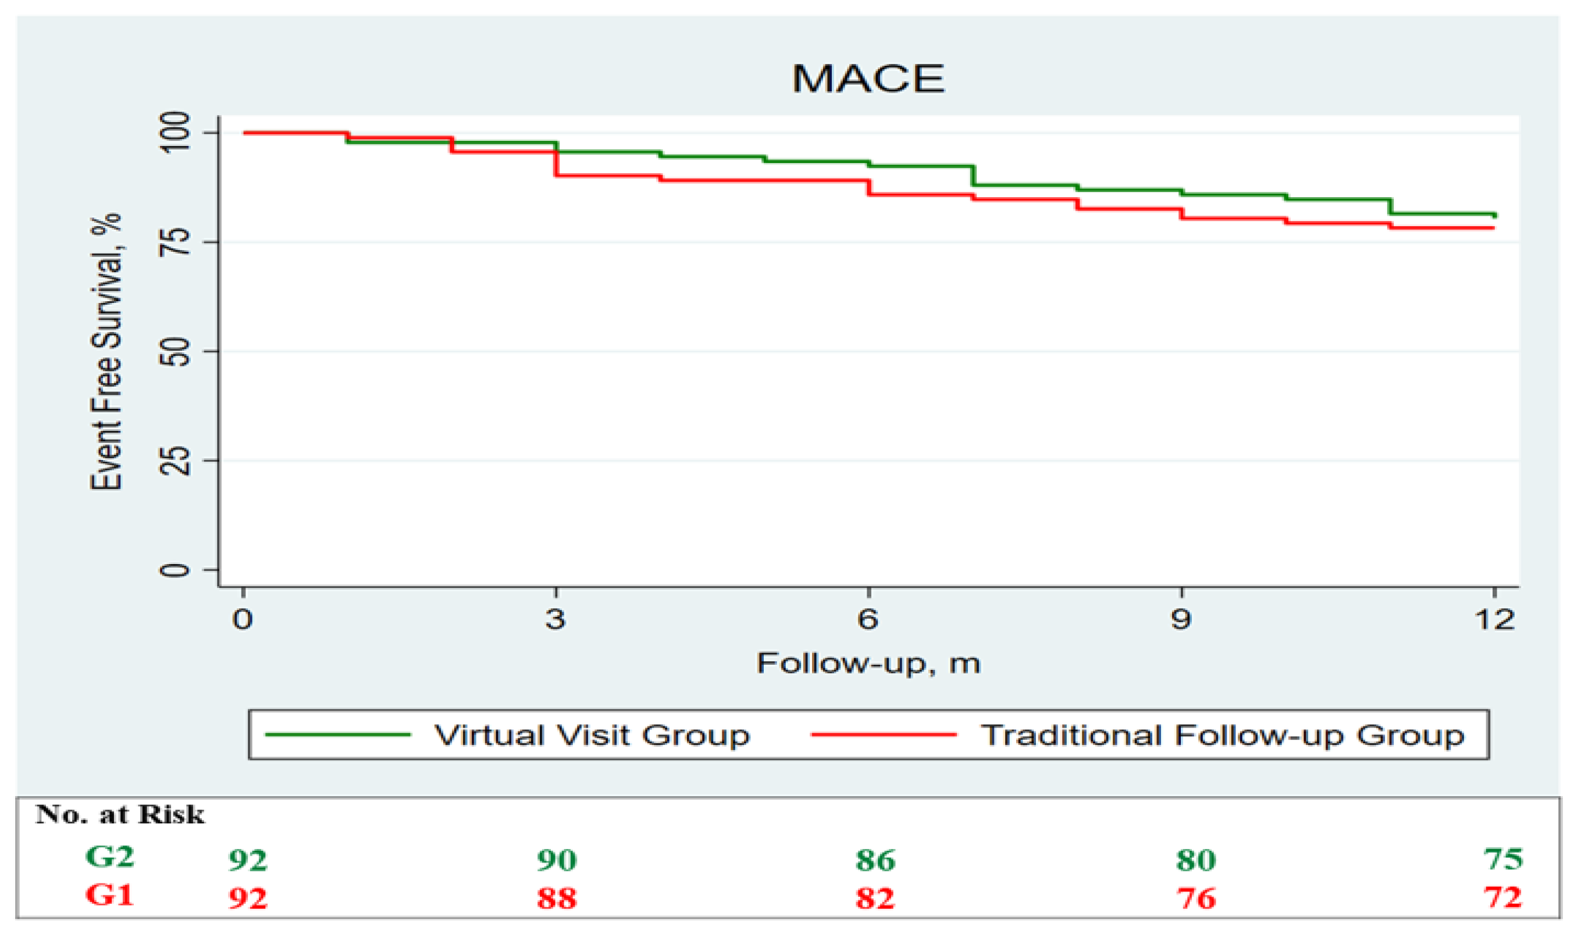Viewport: 1574px width, 931px height.
Task: Click the 9 month x-axis tick label
Action: point(1181,620)
